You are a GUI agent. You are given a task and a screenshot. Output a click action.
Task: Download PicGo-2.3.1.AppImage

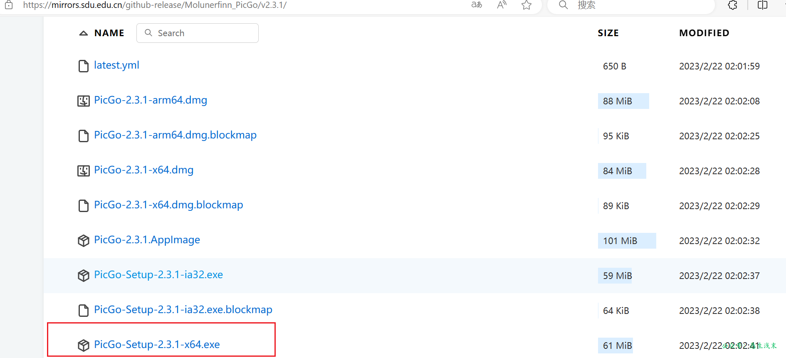(147, 240)
